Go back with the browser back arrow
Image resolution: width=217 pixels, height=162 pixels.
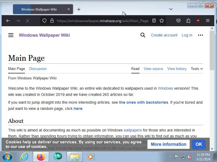pyautogui.click(x=8, y=21)
